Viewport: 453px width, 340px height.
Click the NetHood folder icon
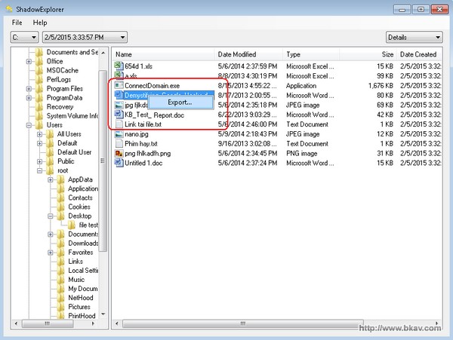(60, 298)
